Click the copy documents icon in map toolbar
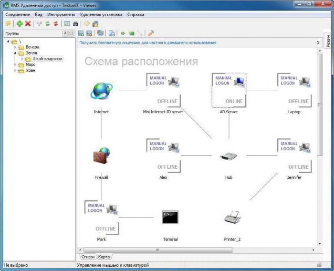Image resolution: width=334 pixels, height=271 pixels. [112, 33]
